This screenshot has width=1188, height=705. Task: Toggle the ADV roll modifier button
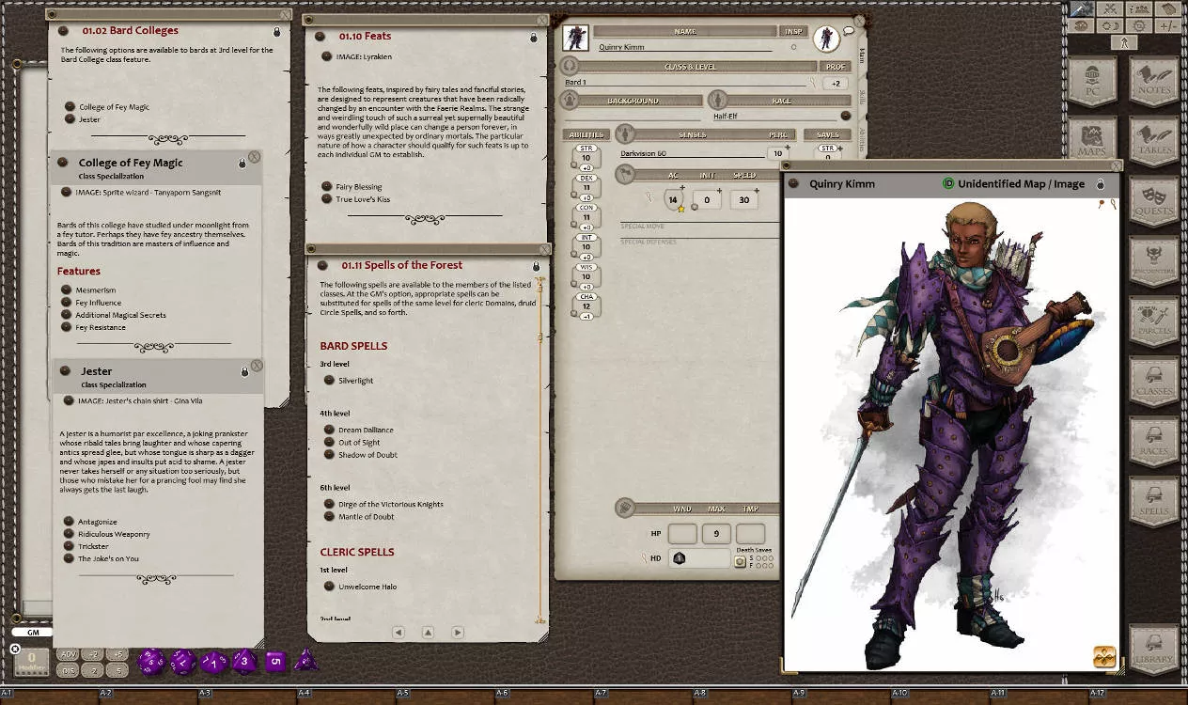point(67,654)
